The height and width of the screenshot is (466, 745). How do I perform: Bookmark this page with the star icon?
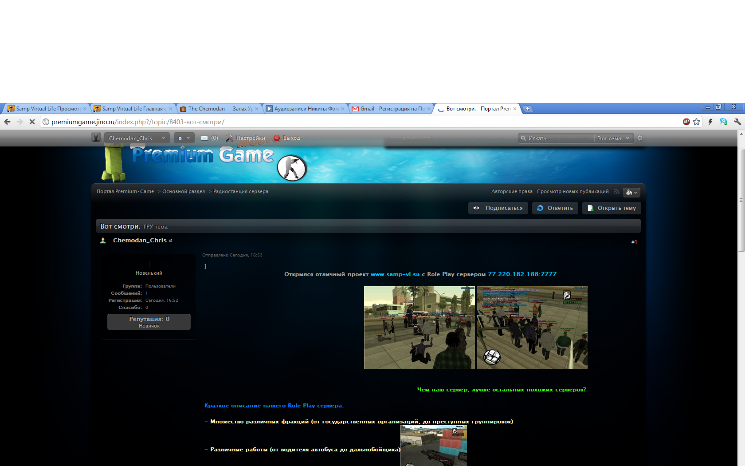pos(697,122)
